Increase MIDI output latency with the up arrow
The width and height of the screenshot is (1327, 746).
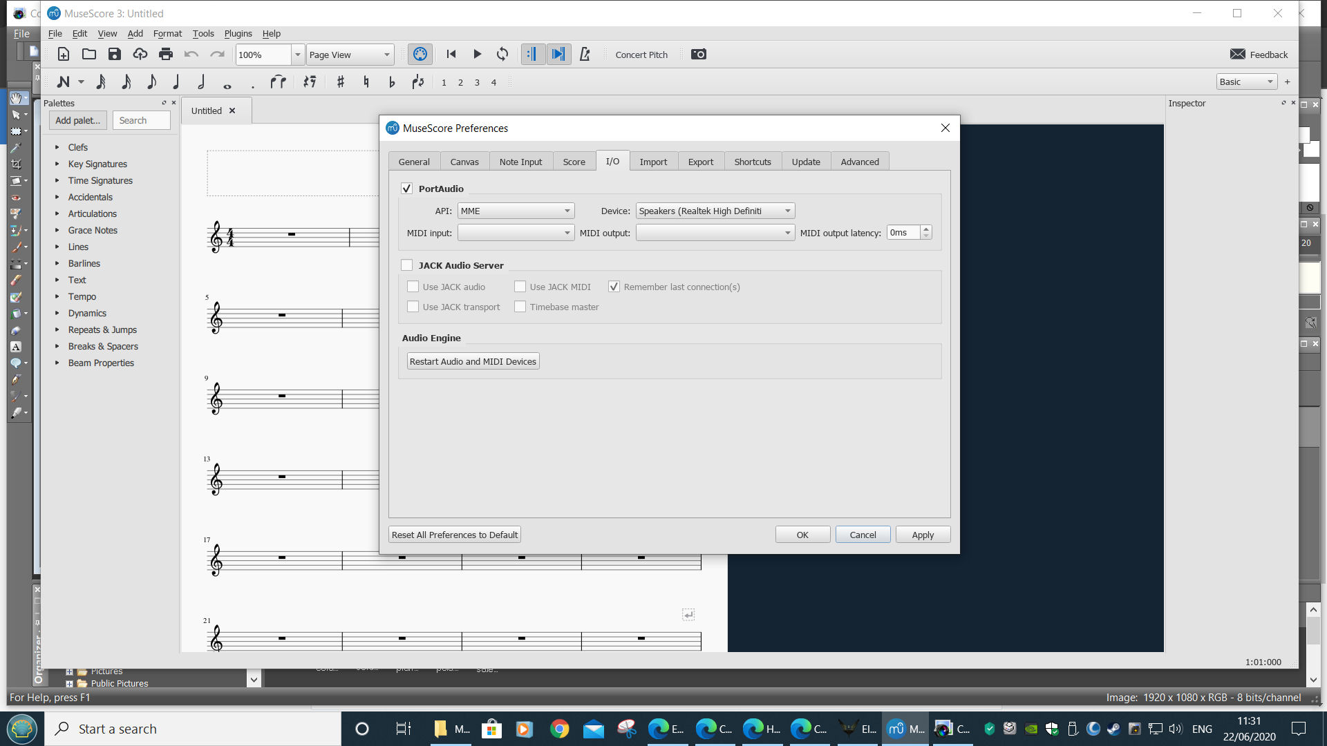coord(926,229)
